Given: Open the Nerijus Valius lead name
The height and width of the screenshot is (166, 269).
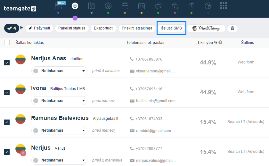Looking at the screenshot, I should click(41, 148).
